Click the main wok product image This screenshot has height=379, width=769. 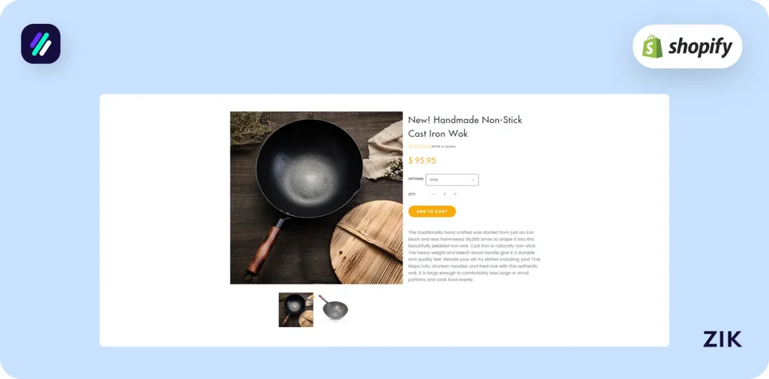[316, 197]
